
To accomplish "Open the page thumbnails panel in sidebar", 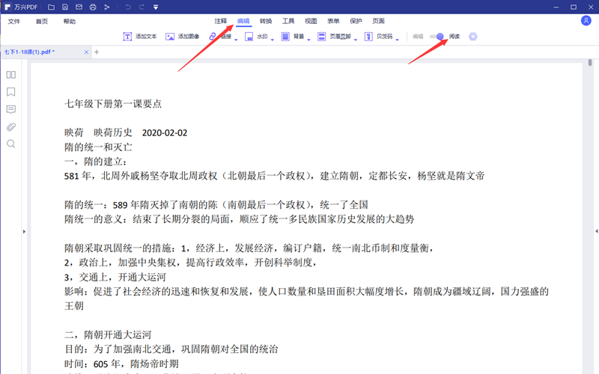I will tap(11, 75).
